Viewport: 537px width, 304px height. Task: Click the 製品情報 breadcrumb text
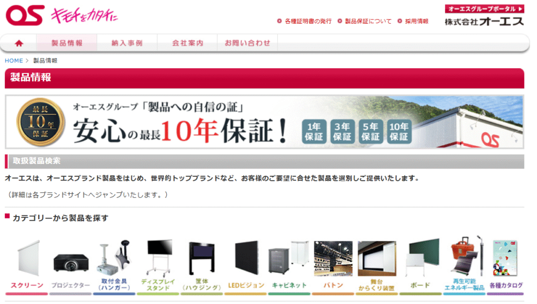(45, 61)
